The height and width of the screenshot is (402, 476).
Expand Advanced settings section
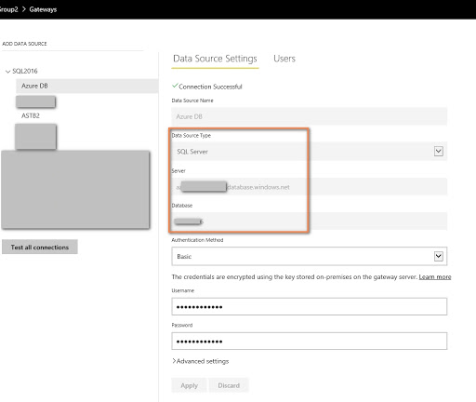[201, 361]
